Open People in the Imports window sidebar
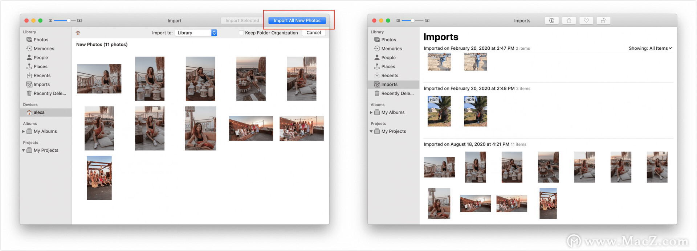 tap(394, 58)
